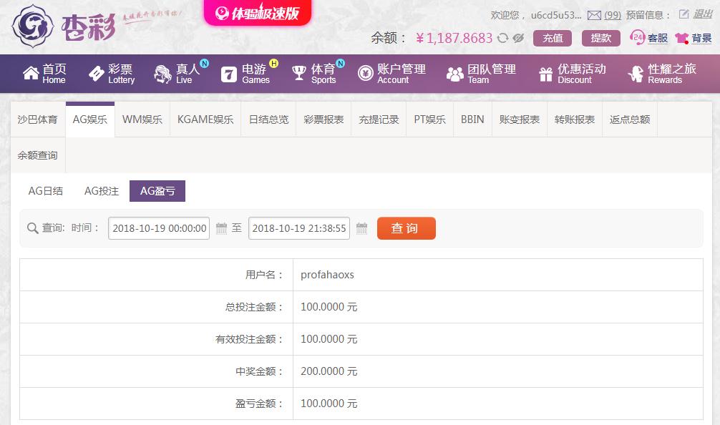Click the 充值 recharge button

pyautogui.click(x=553, y=39)
